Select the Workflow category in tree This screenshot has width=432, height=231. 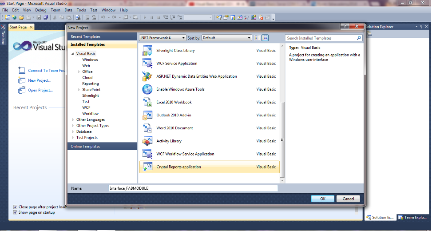(x=91, y=114)
